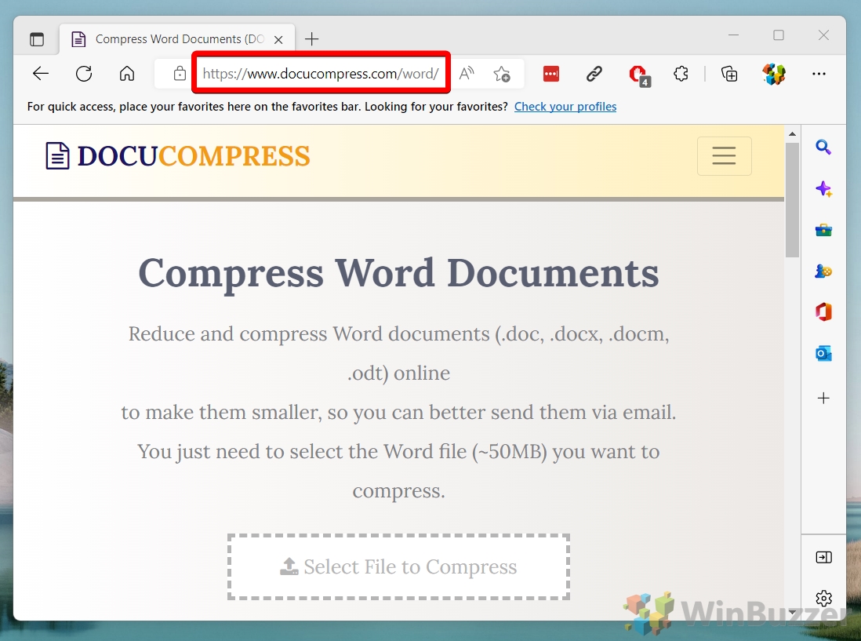Screen dimensions: 861x641
Task: Click the Compress Word Documents heading
Action: click(x=398, y=274)
